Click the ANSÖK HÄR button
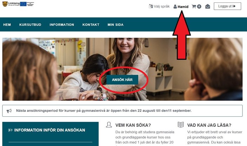This screenshot has height=146, width=247. click(122, 80)
